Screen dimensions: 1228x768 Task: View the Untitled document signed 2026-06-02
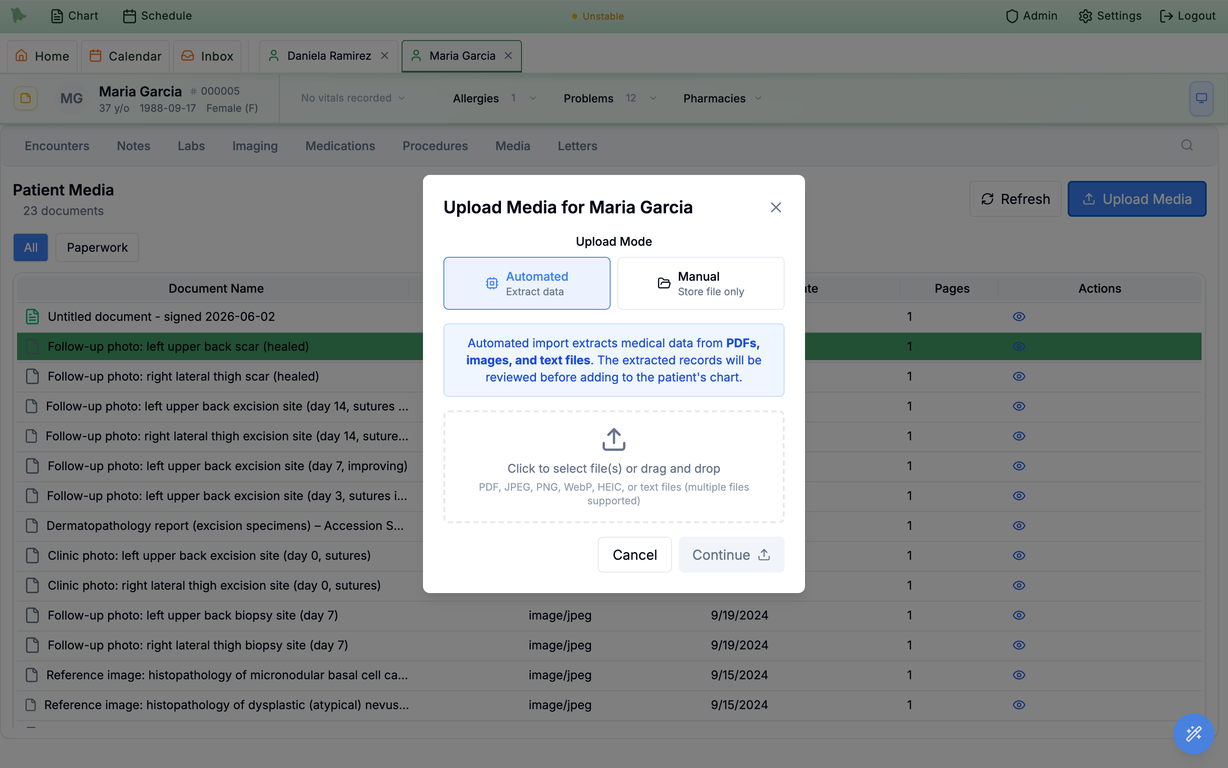[x=1019, y=317]
